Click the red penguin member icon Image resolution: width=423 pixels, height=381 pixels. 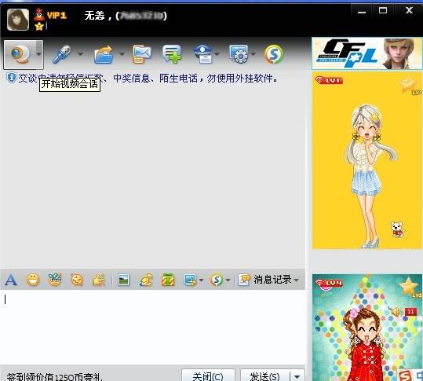39,15
